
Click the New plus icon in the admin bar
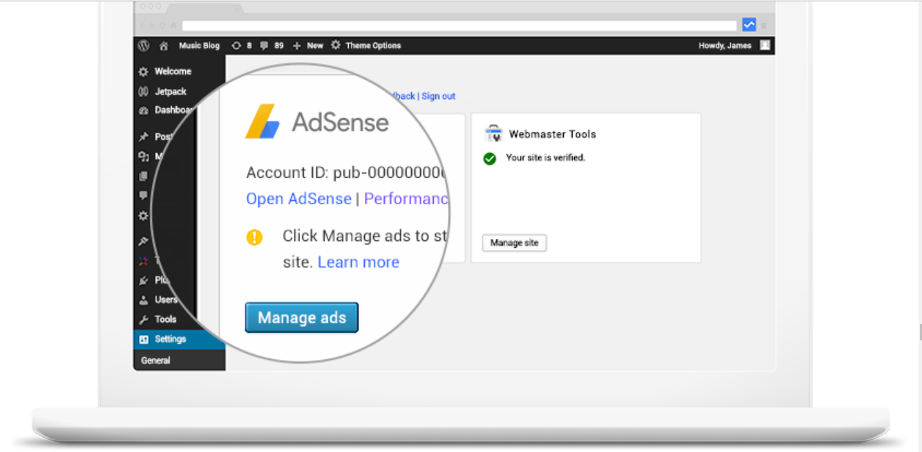[296, 46]
